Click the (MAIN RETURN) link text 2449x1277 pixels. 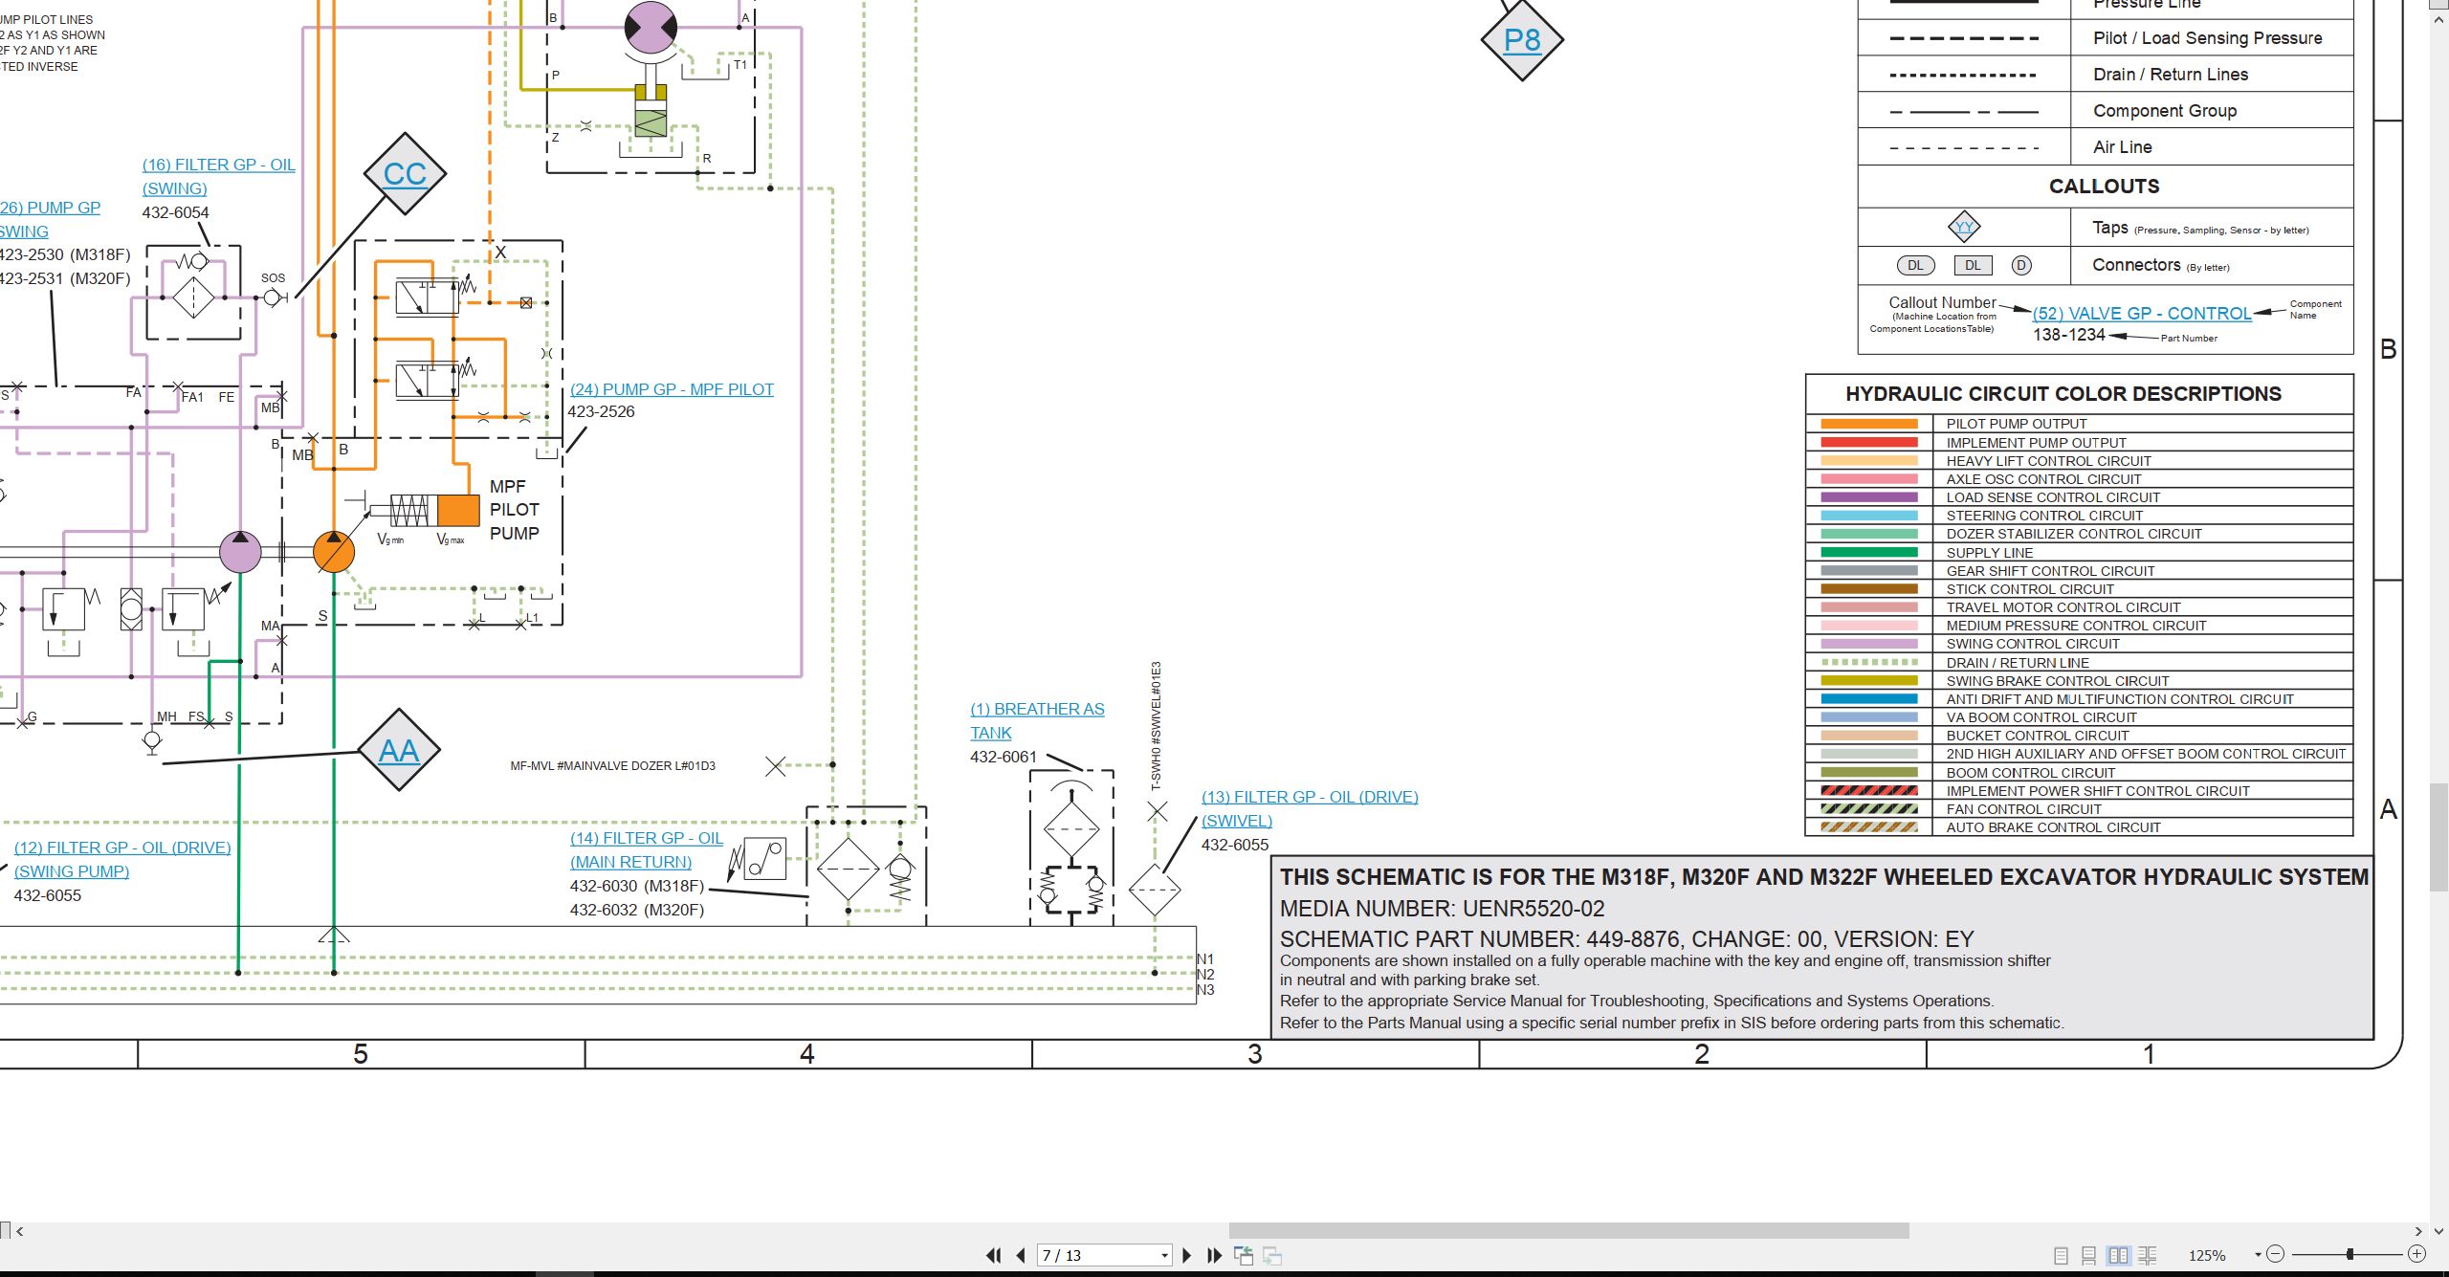[630, 862]
